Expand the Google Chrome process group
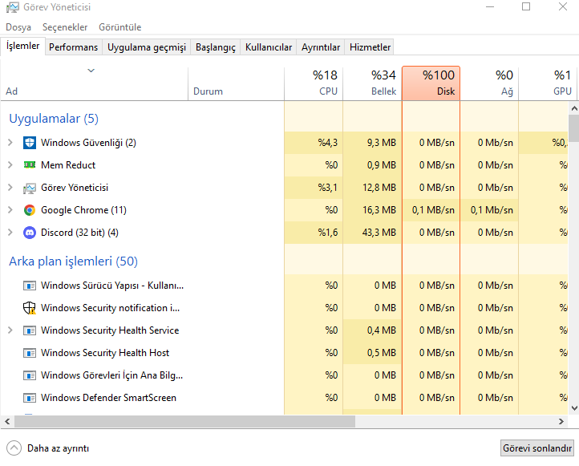579x466 pixels. [10, 210]
